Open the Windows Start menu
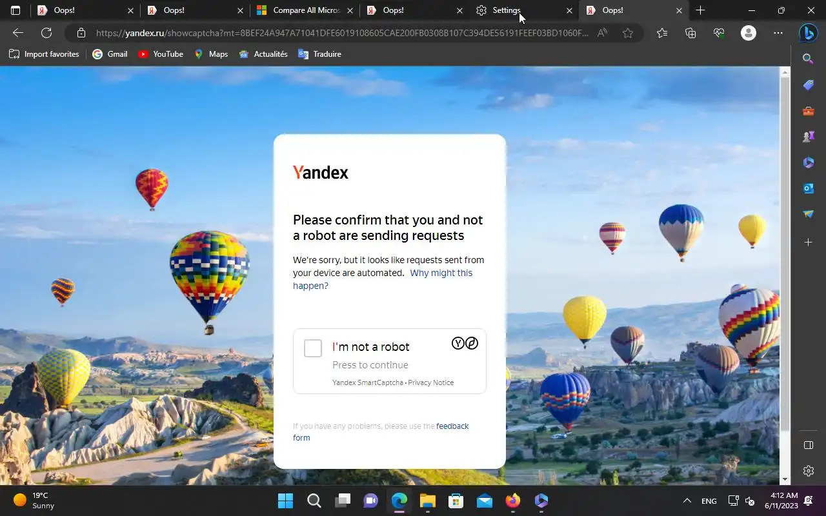The width and height of the screenshot is (826, 516). (x=285, y=501)
